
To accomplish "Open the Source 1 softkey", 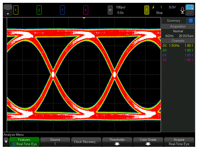I will coord(55,142).
